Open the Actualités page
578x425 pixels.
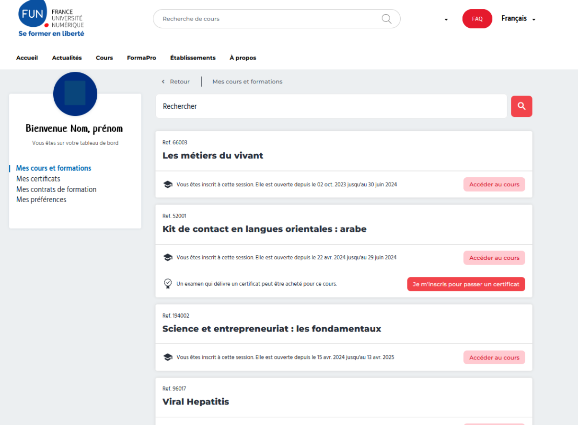[67, 58]
